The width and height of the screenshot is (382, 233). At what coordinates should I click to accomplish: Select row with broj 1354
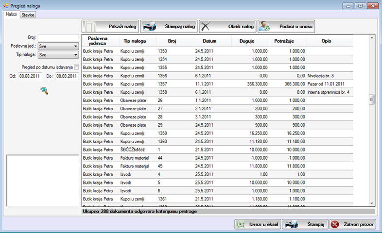[x=218, y=59]
